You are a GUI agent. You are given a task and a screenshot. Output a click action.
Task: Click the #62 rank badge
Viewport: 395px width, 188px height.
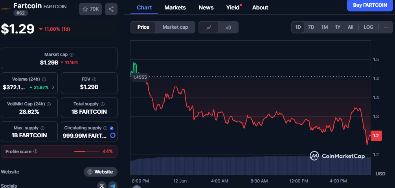20,13
